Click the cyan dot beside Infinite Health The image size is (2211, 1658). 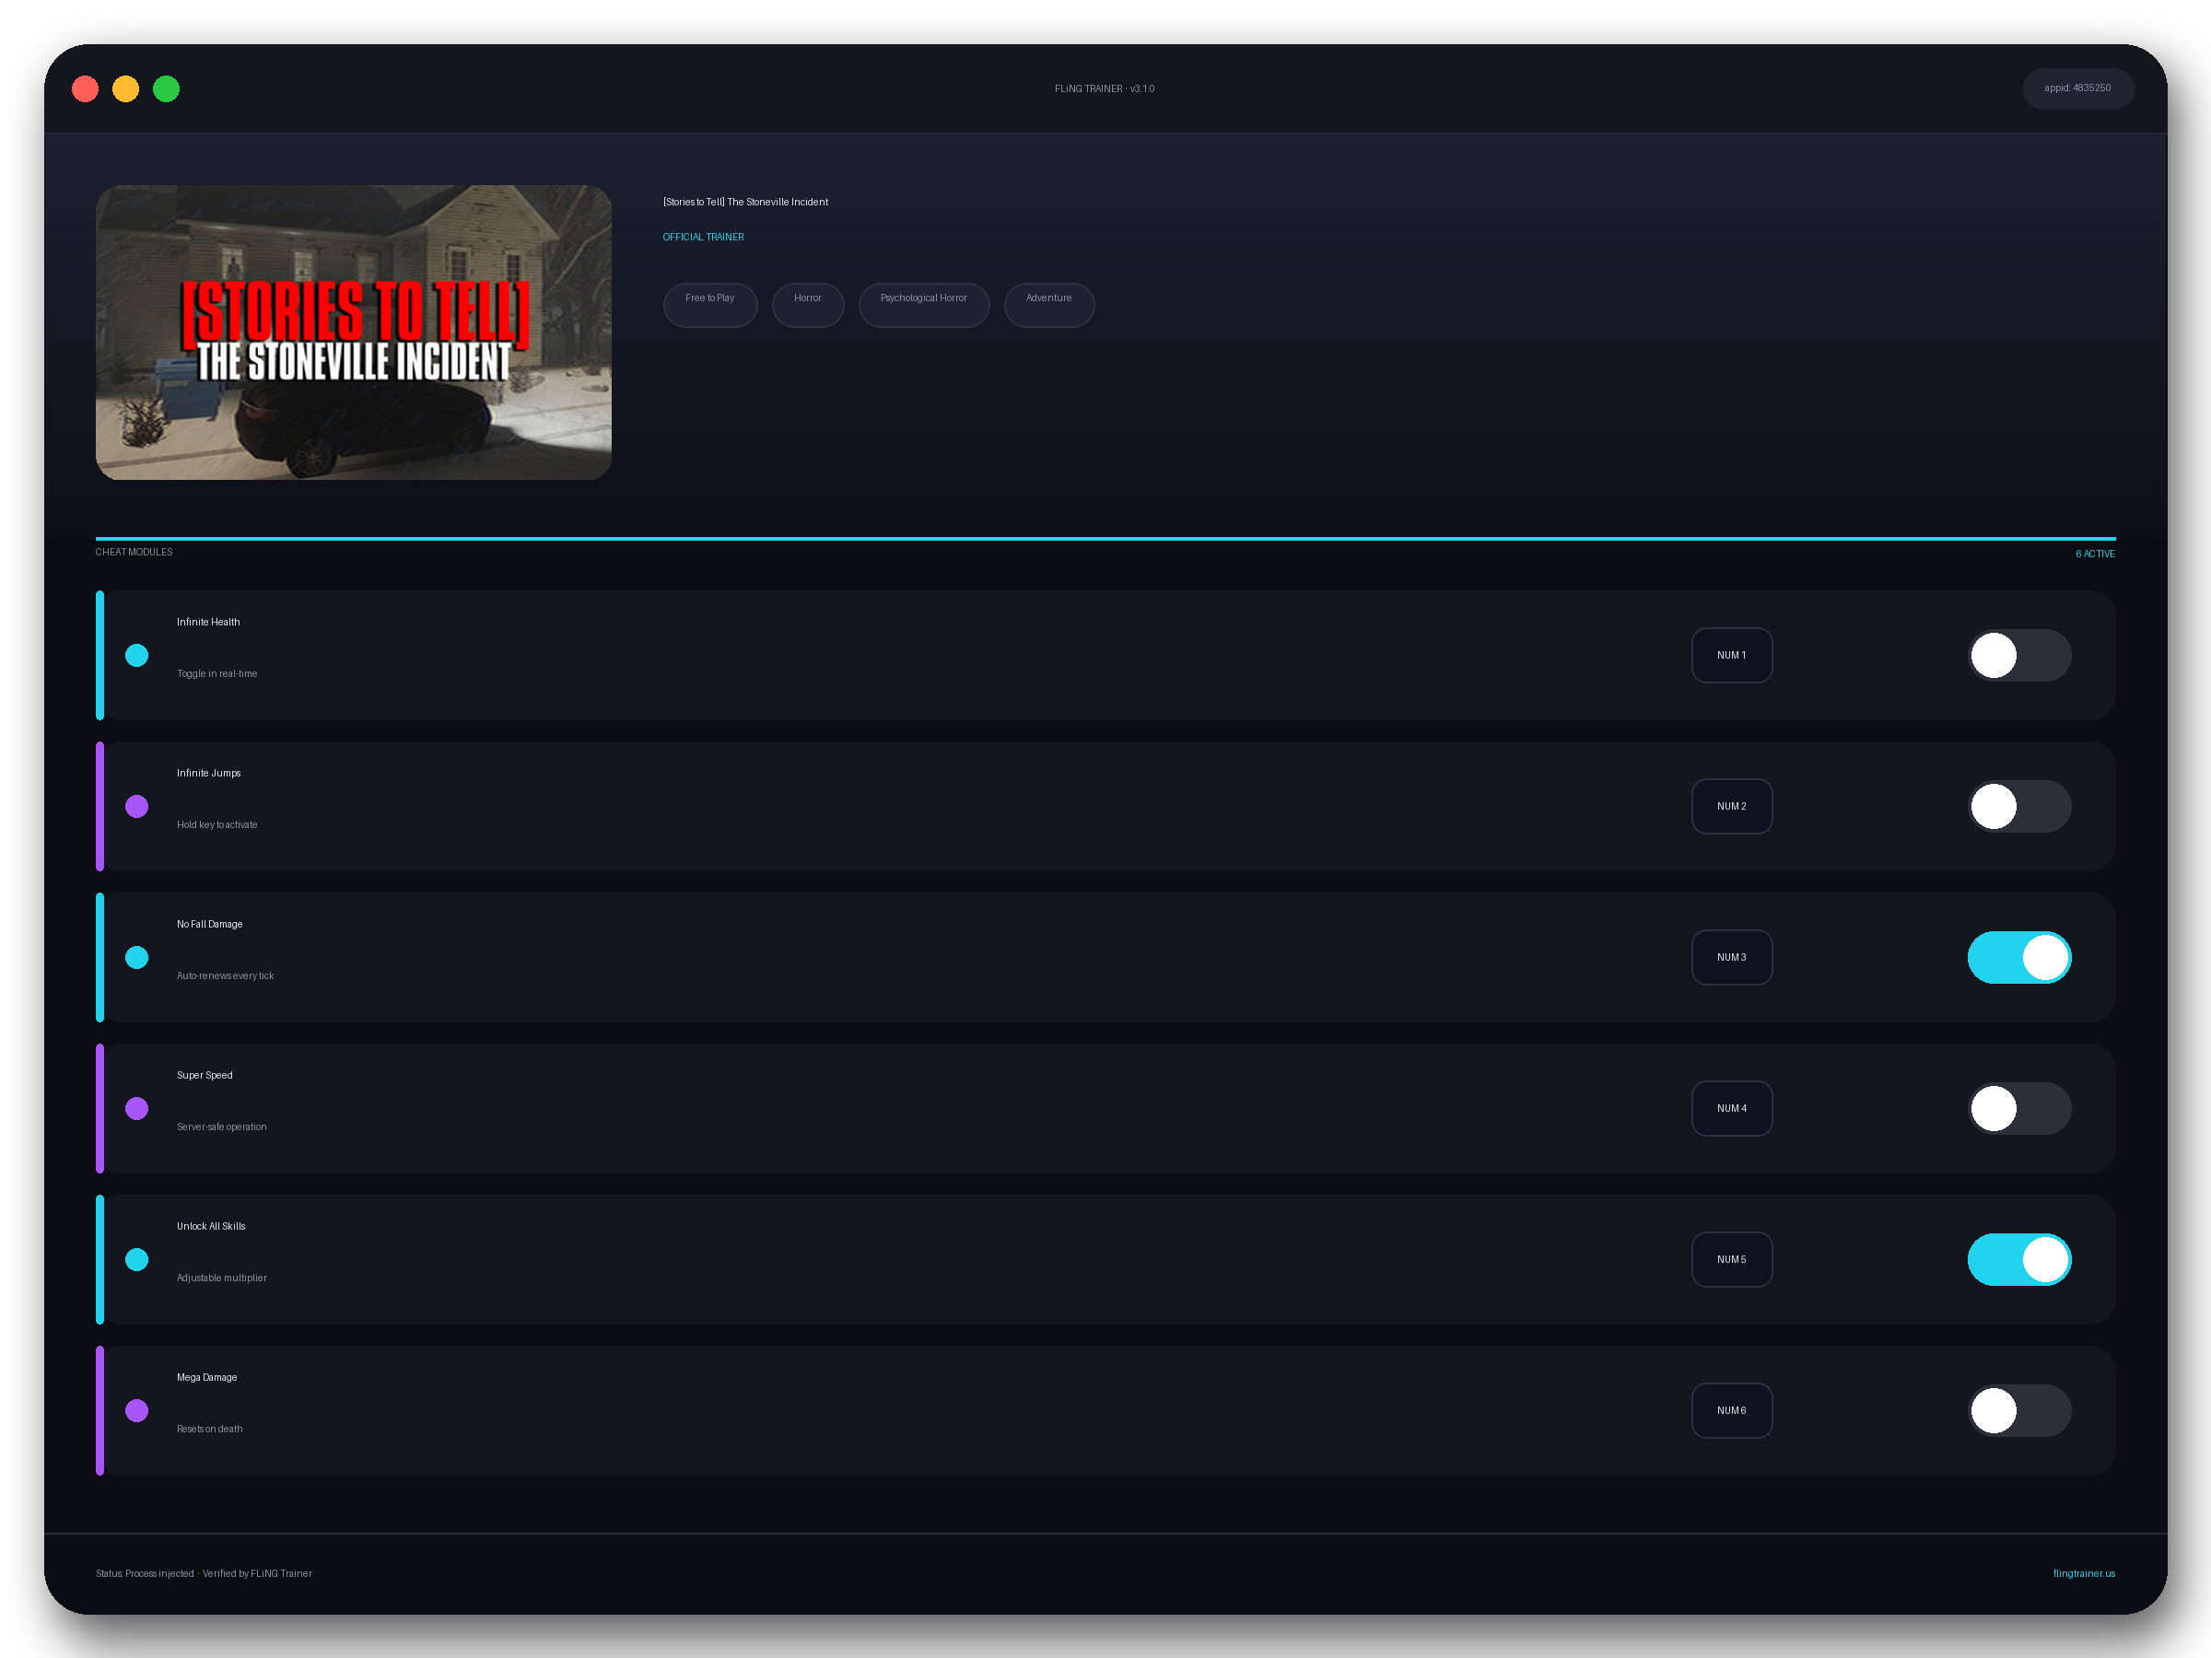pyautogui.click(x=137, y=656)
